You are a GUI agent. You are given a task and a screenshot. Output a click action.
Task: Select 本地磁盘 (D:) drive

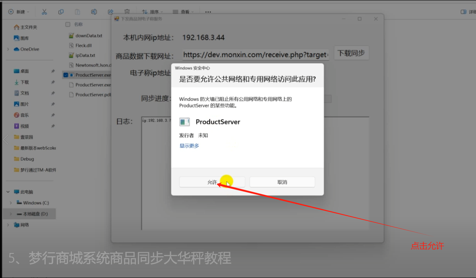point(32,214)
